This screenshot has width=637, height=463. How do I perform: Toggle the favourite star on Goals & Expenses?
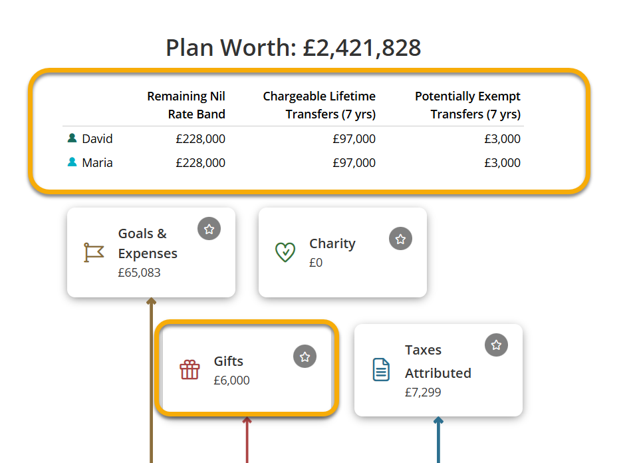click(209, 229)
